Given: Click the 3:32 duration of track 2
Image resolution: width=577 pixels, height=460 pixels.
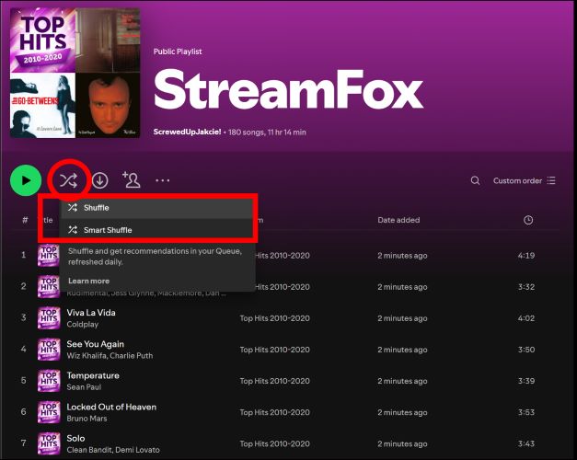Looking at the screenshot, I should pos(526,287).
